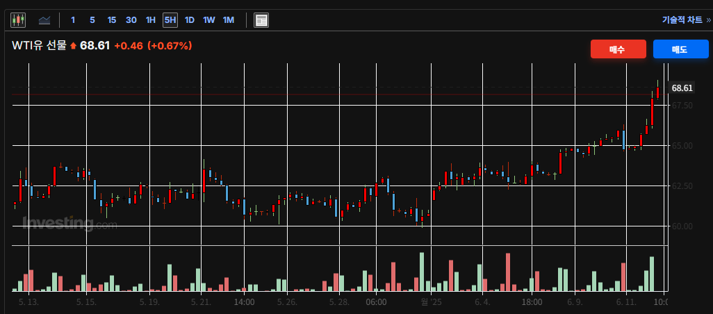The height and width of the screenshot is (314, 713).
Task: Click the double chevron next to 기술적 차트
Action: click(x=707, y=20)
